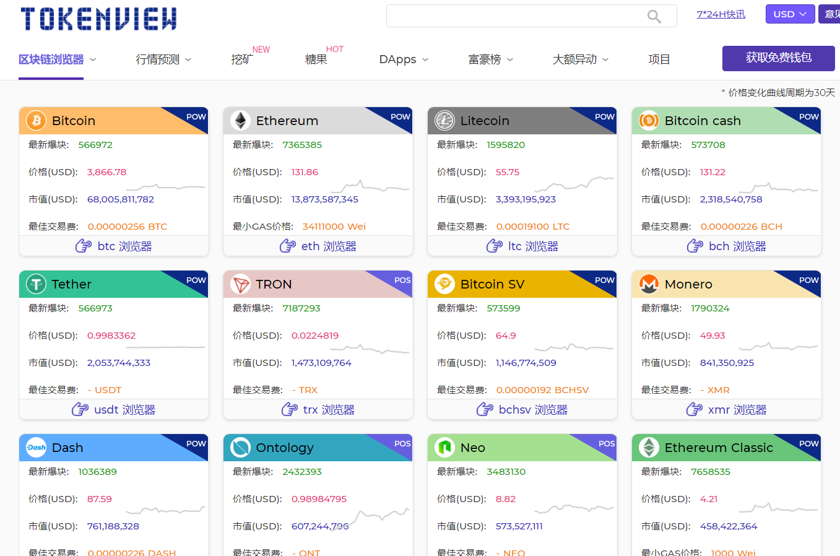Click the TRON logo icon

240,284
